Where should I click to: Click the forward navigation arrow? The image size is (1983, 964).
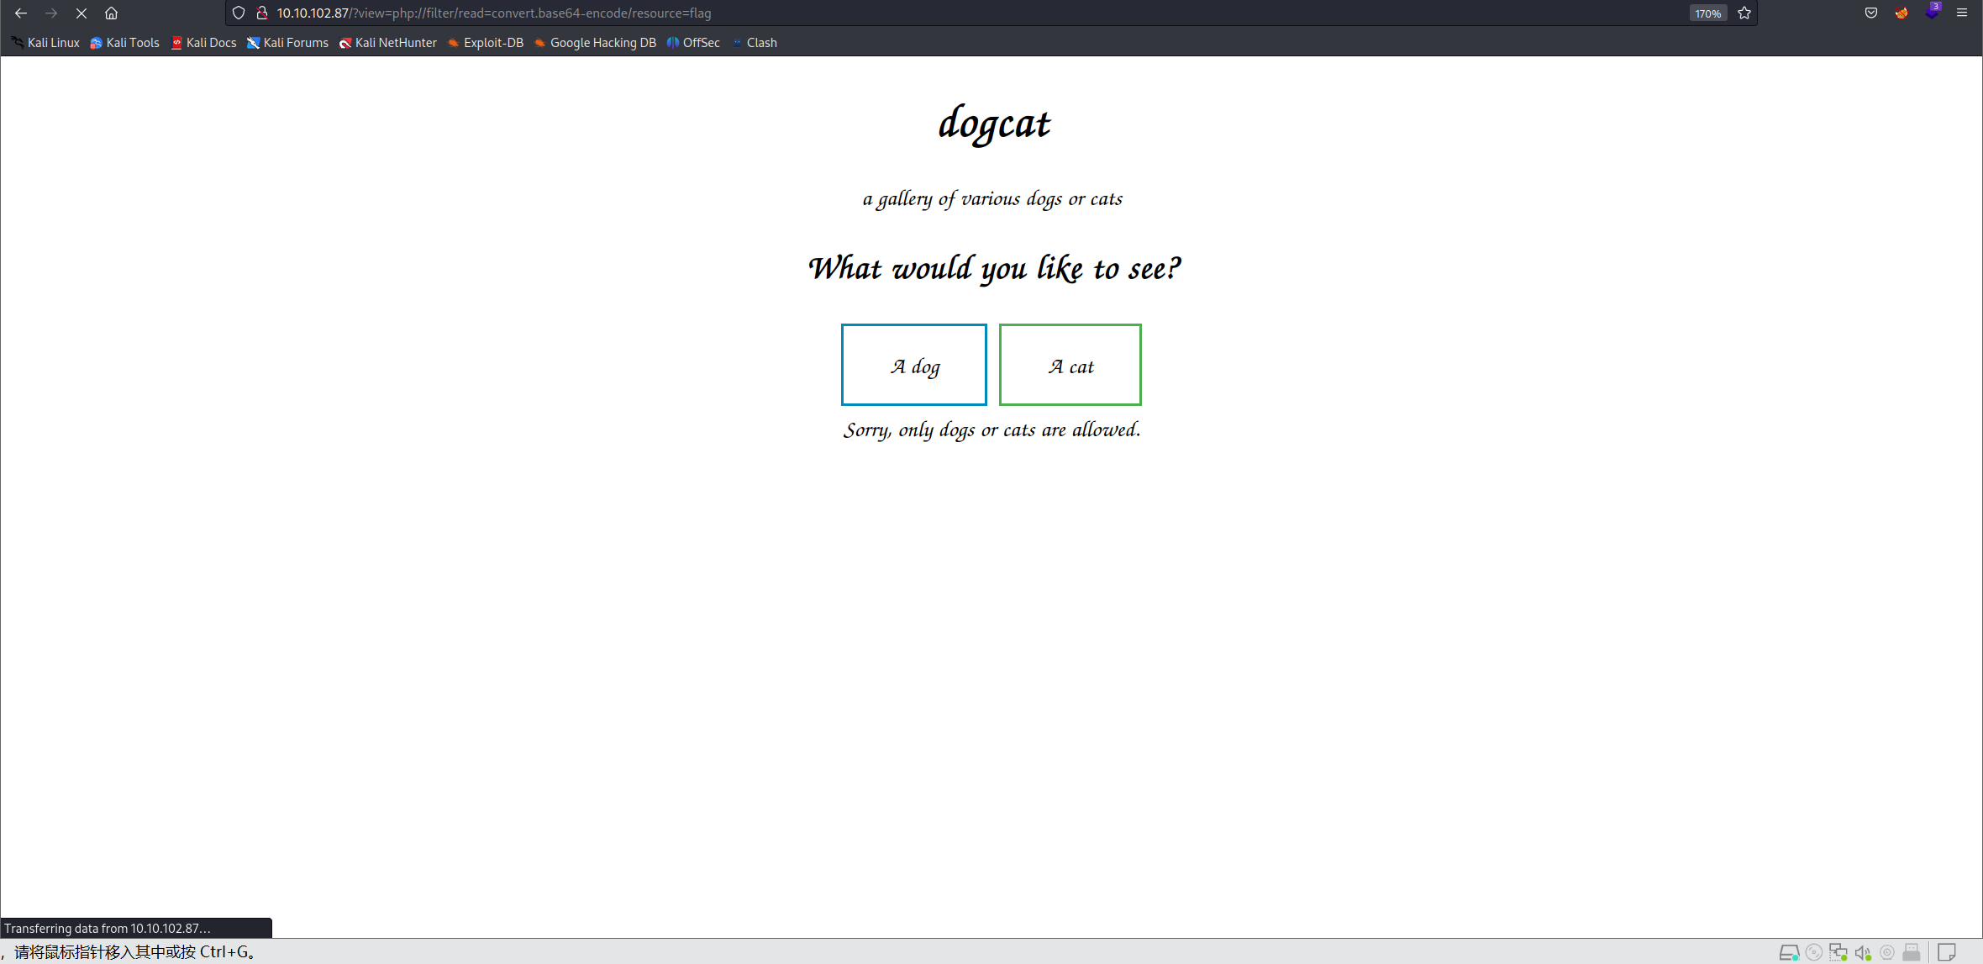point(51,13)
